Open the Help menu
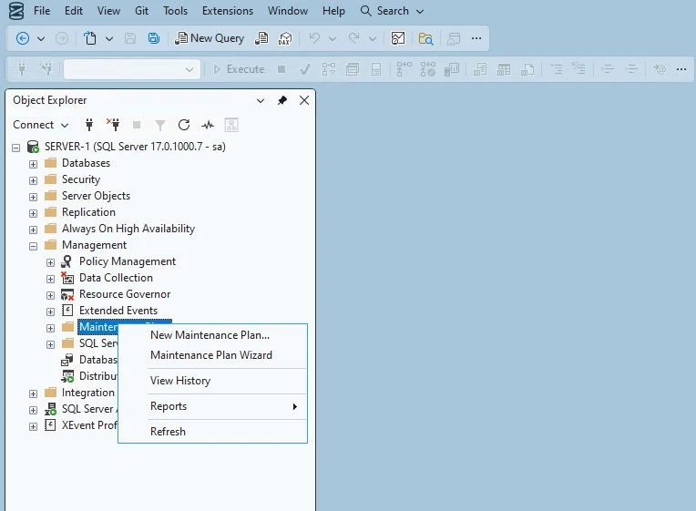696x511 pixels. click(333, 11)
